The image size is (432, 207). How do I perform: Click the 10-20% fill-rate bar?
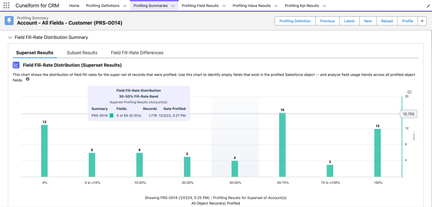140,165
